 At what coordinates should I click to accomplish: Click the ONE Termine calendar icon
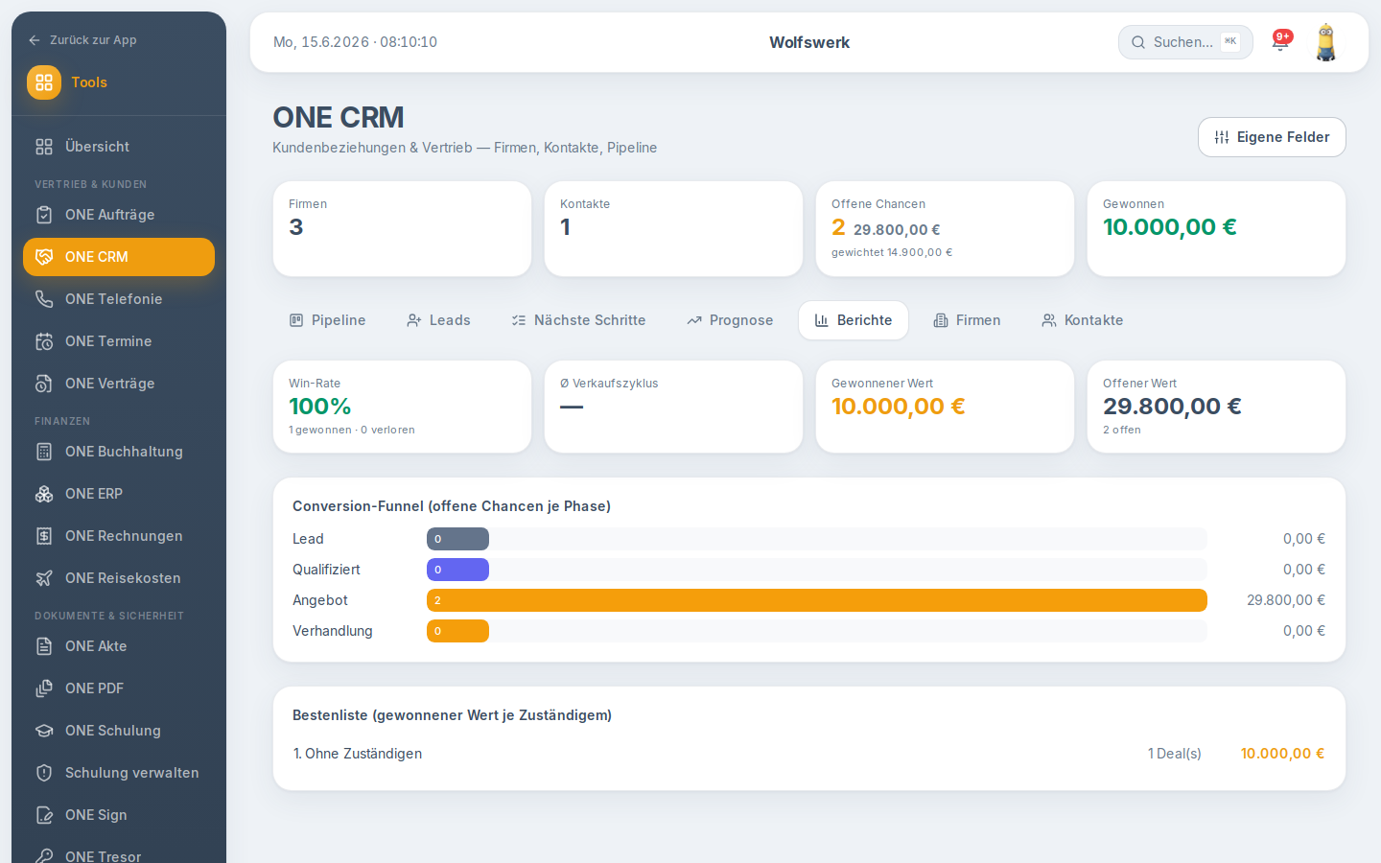44,341
